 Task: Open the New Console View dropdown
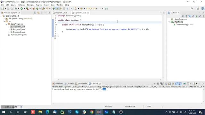tap(196, 84)
